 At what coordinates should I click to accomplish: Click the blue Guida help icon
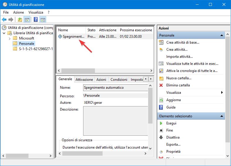pos(161,107)
